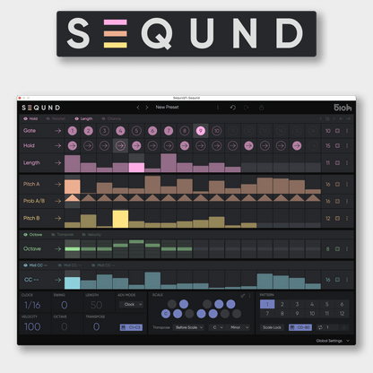Toggle Gate step 5
Screen dimensions: 373x373
(x=136, y=131)
